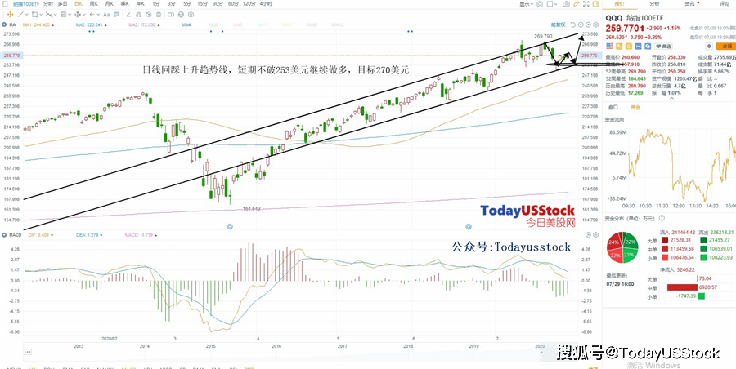Open the chart corner settings gear
Screen dimensions: 736x369
click(x=595, y=24)
